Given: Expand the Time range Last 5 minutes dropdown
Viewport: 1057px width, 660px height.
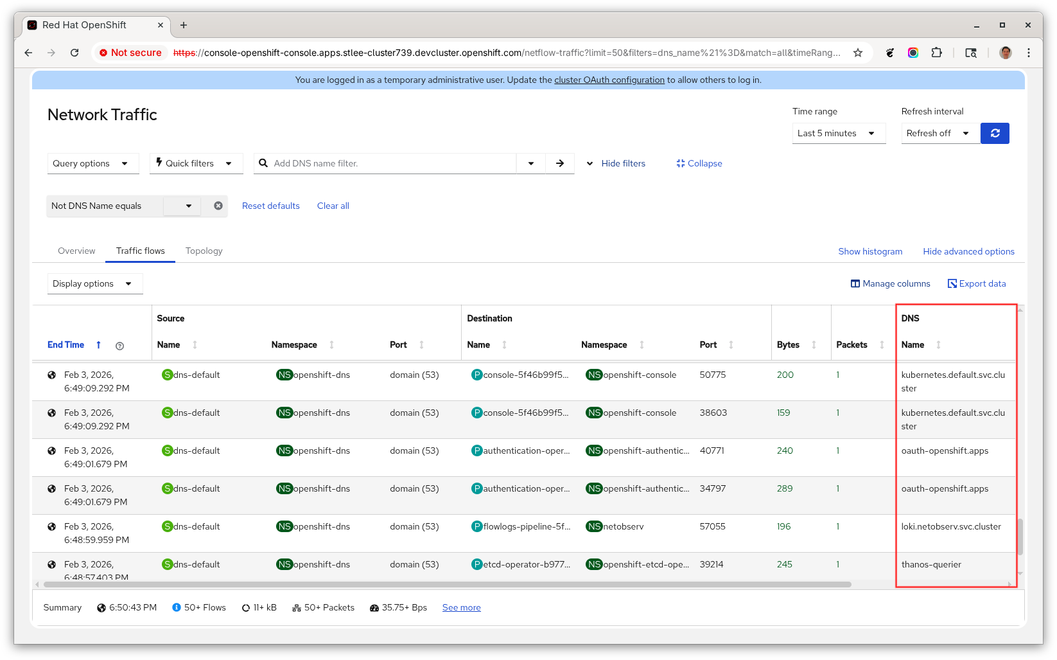Looking at the screenshot, I should 838,133.
